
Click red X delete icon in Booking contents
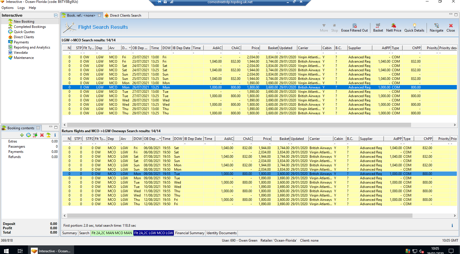click(42, 135)
